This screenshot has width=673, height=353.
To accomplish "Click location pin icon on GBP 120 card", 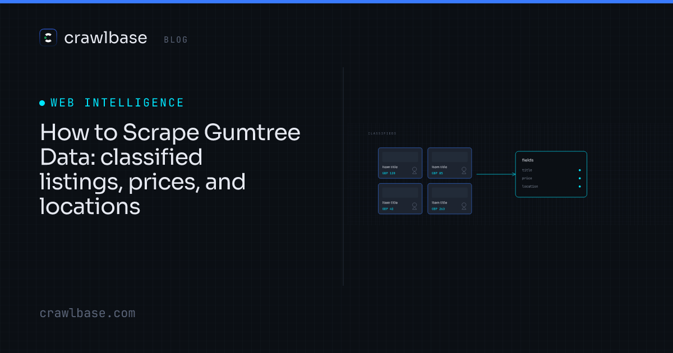I will coord(414,170).
